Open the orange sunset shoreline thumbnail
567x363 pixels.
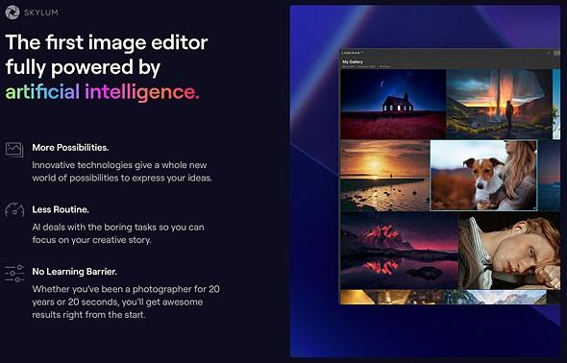384,176
